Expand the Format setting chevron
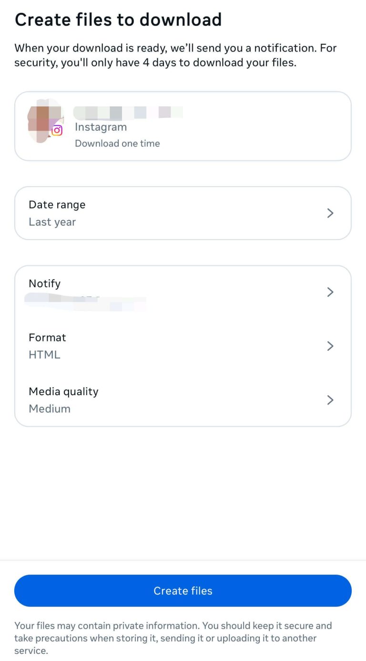The height and width of the screenshot is (661, 366). click(x=330, y=346)
